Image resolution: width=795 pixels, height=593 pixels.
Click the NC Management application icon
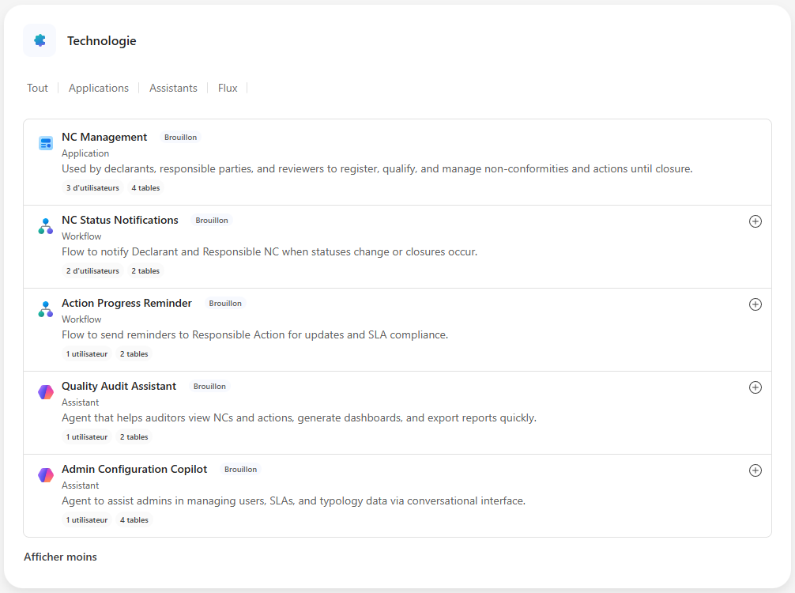point(46,143)
